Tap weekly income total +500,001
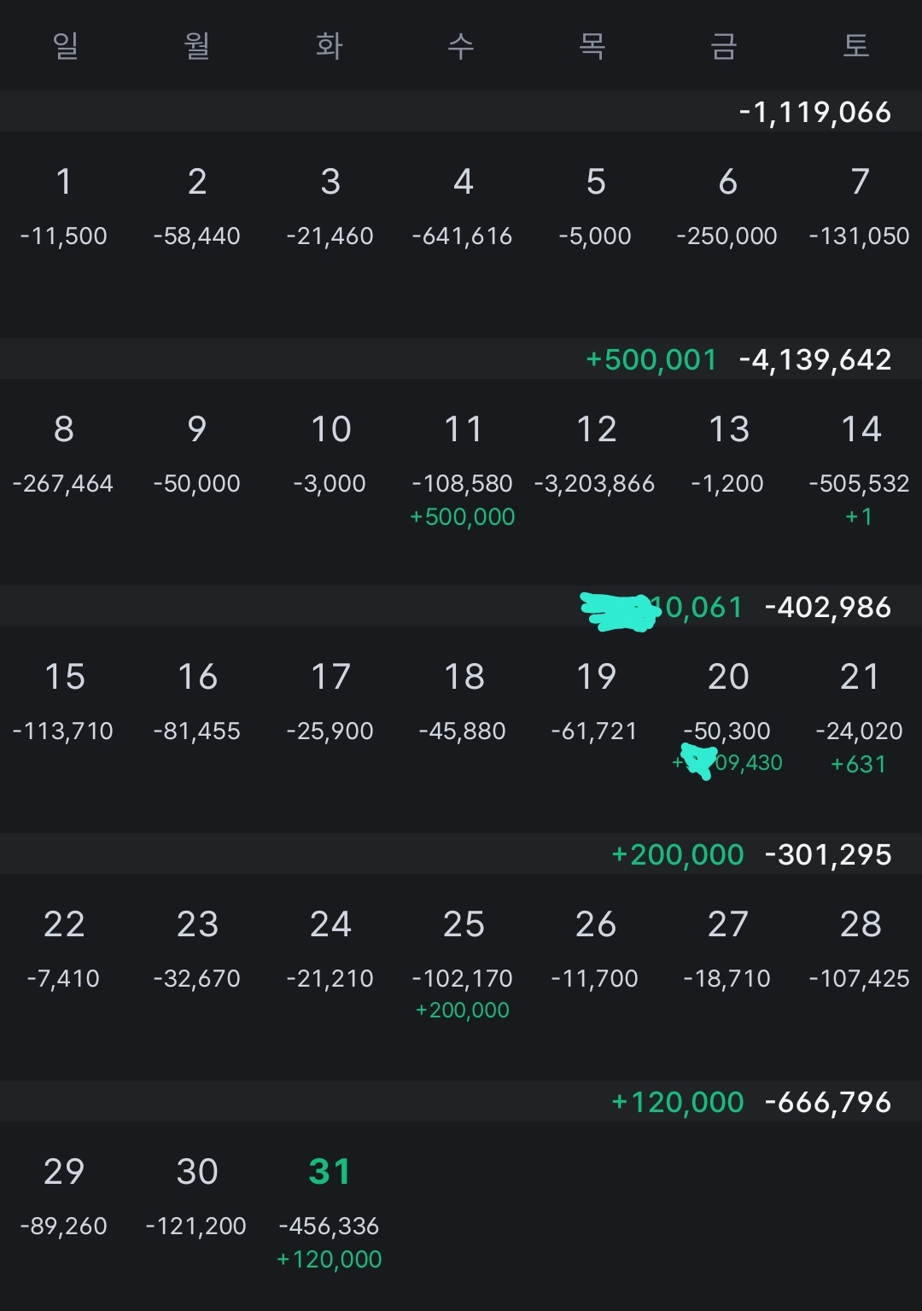This screenshot has width=922, height=1311. [x=651, y=359]
